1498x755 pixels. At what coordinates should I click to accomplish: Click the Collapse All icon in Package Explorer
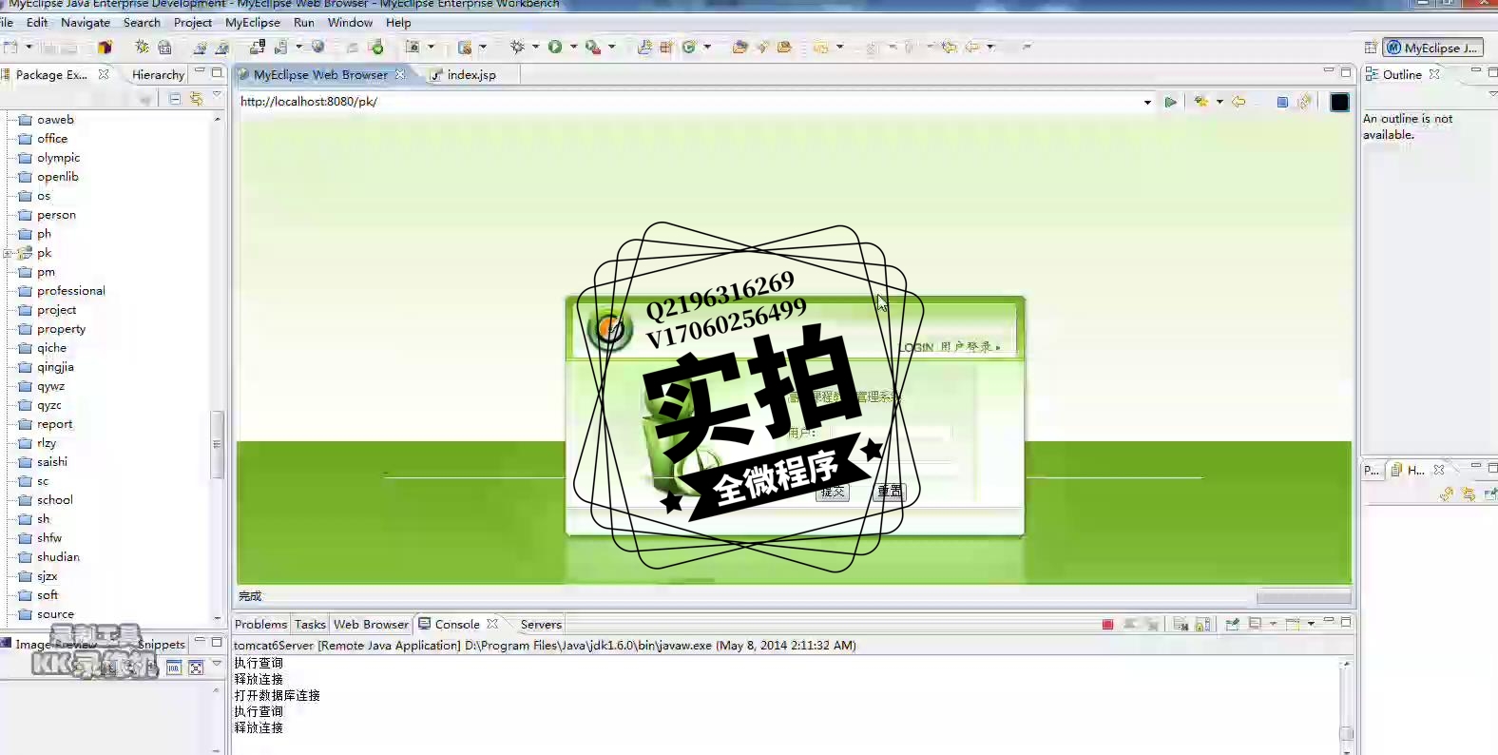pyautogui.click(x=175, y=98)
